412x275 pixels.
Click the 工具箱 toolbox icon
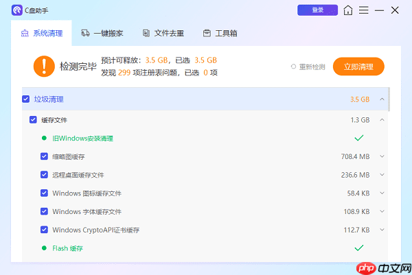point(207,33)
